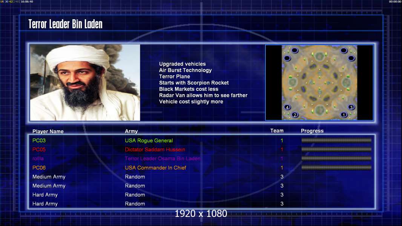
Task: Click the map preview image
Action: (x=319, y=82)
